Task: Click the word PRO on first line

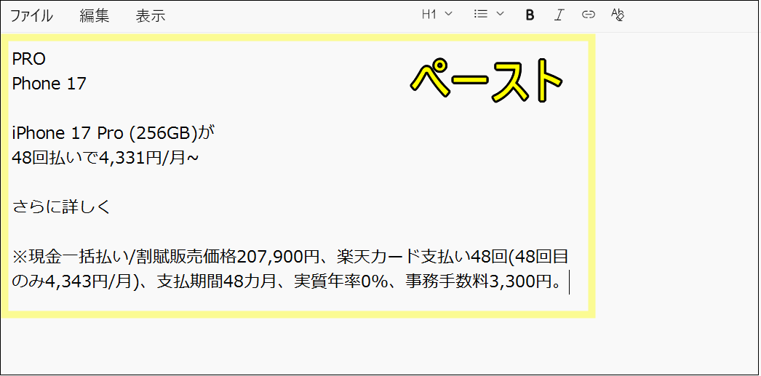Action: click(x=29, y=59)
